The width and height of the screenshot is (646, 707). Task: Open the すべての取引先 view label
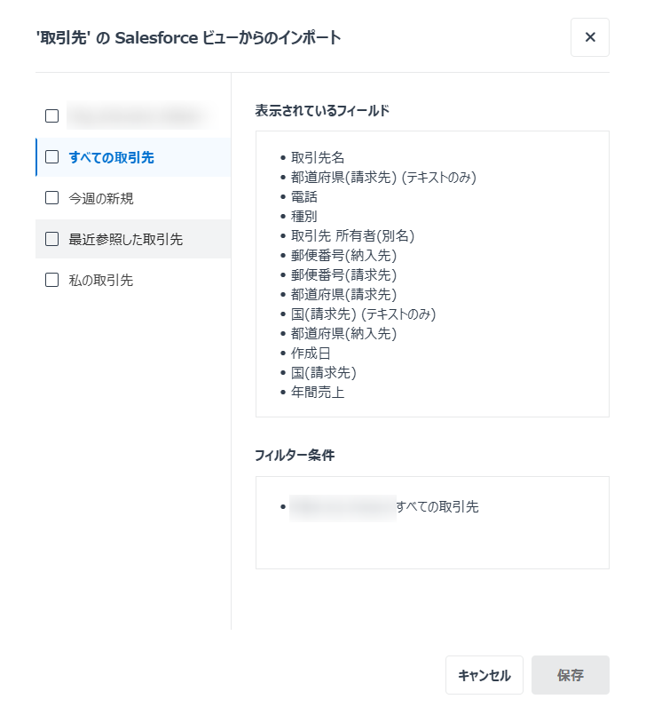[111, 157]
